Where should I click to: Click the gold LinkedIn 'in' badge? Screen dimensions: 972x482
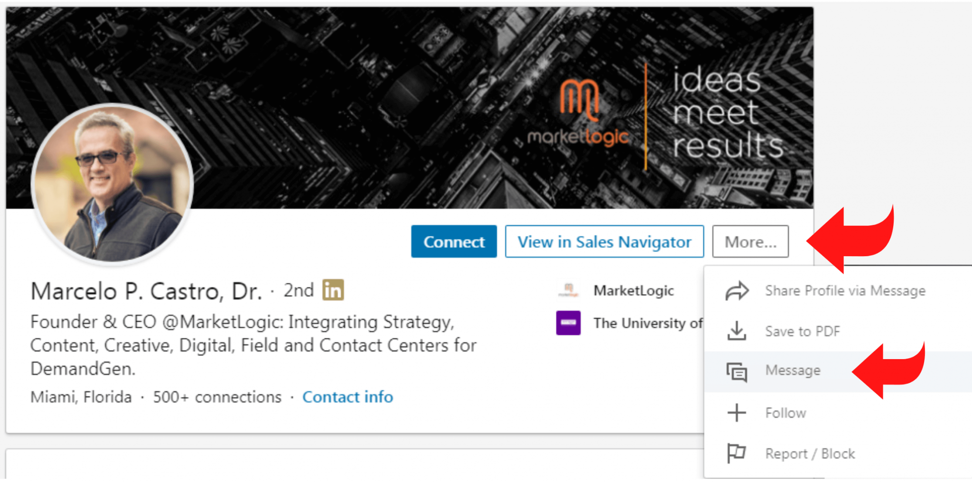point(333,290)
